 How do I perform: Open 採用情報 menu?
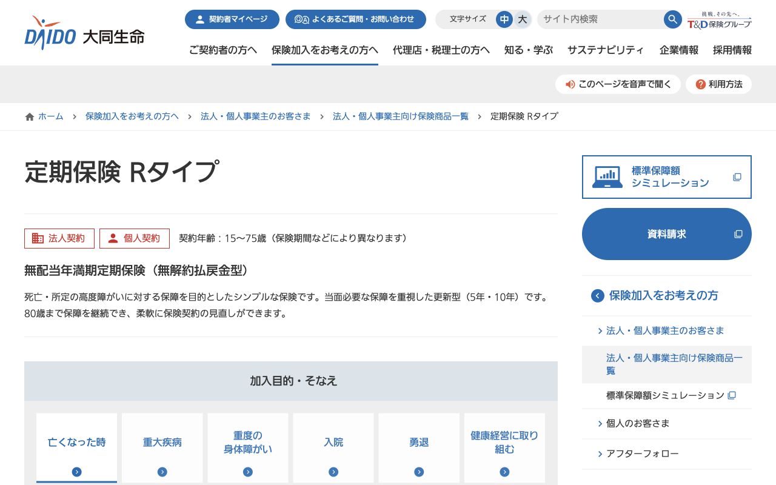click(732, 50)
